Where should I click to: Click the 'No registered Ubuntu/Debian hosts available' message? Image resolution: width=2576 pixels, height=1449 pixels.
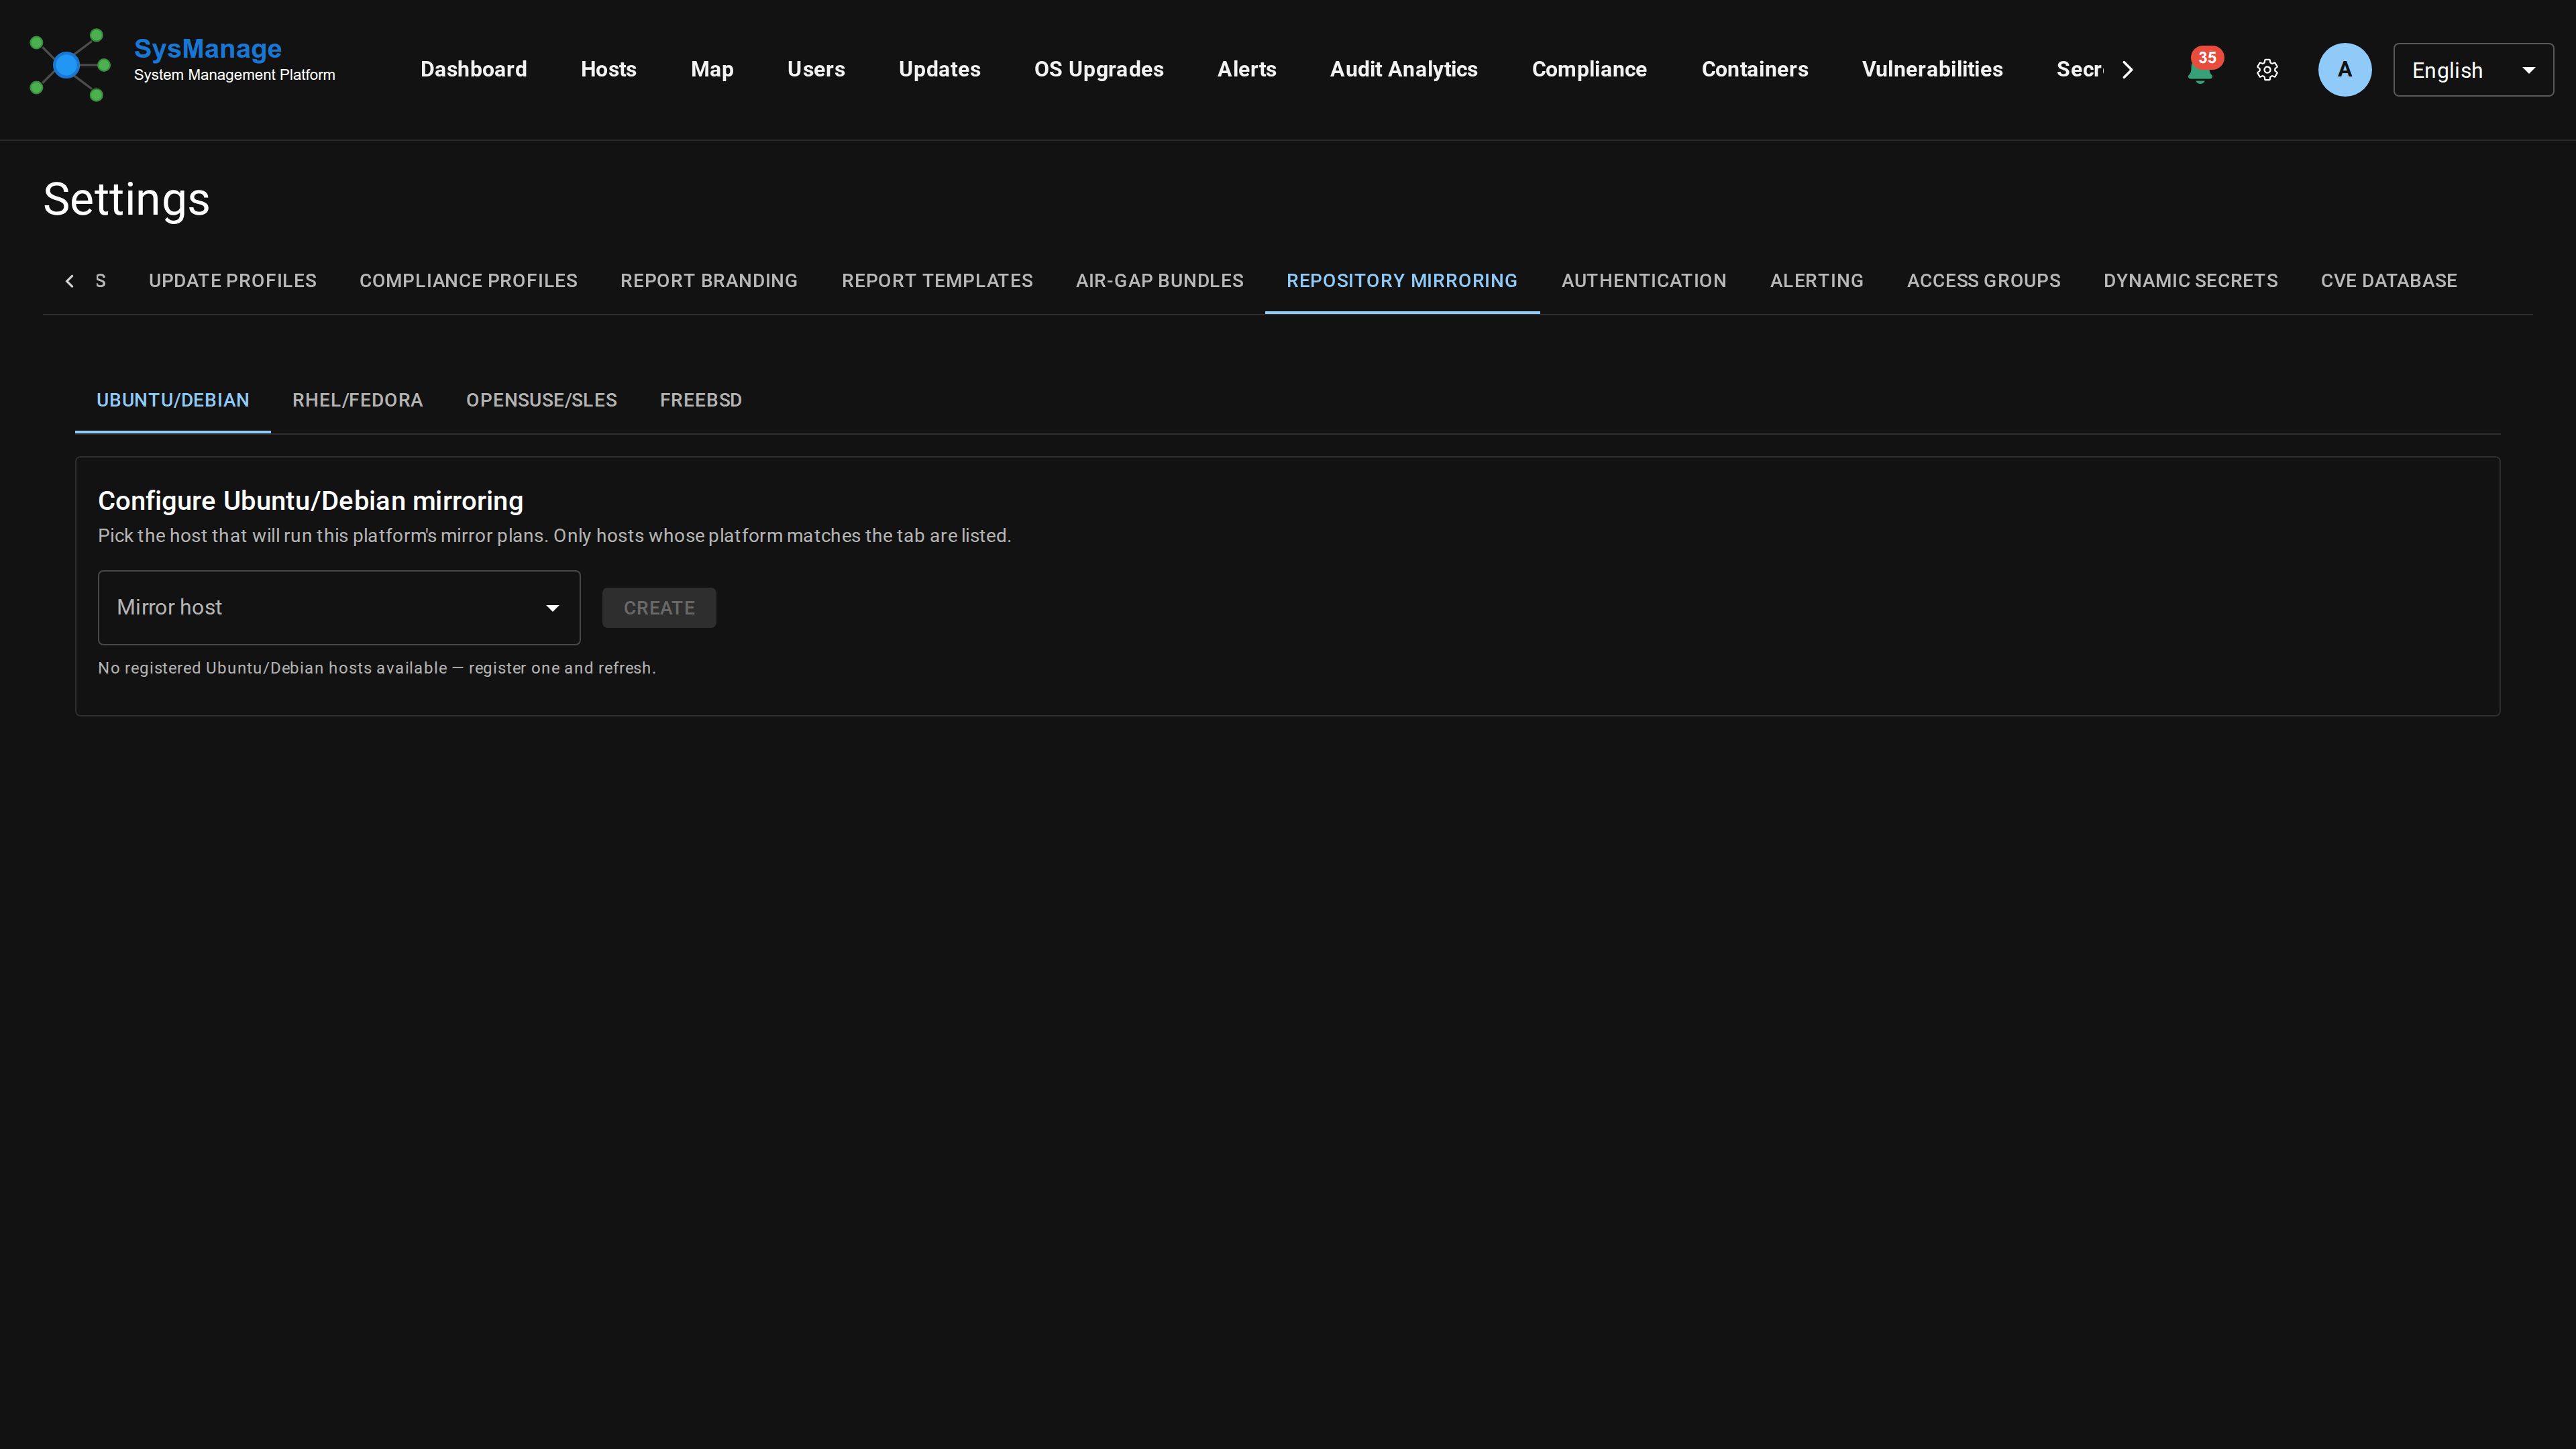pos(376,668)
